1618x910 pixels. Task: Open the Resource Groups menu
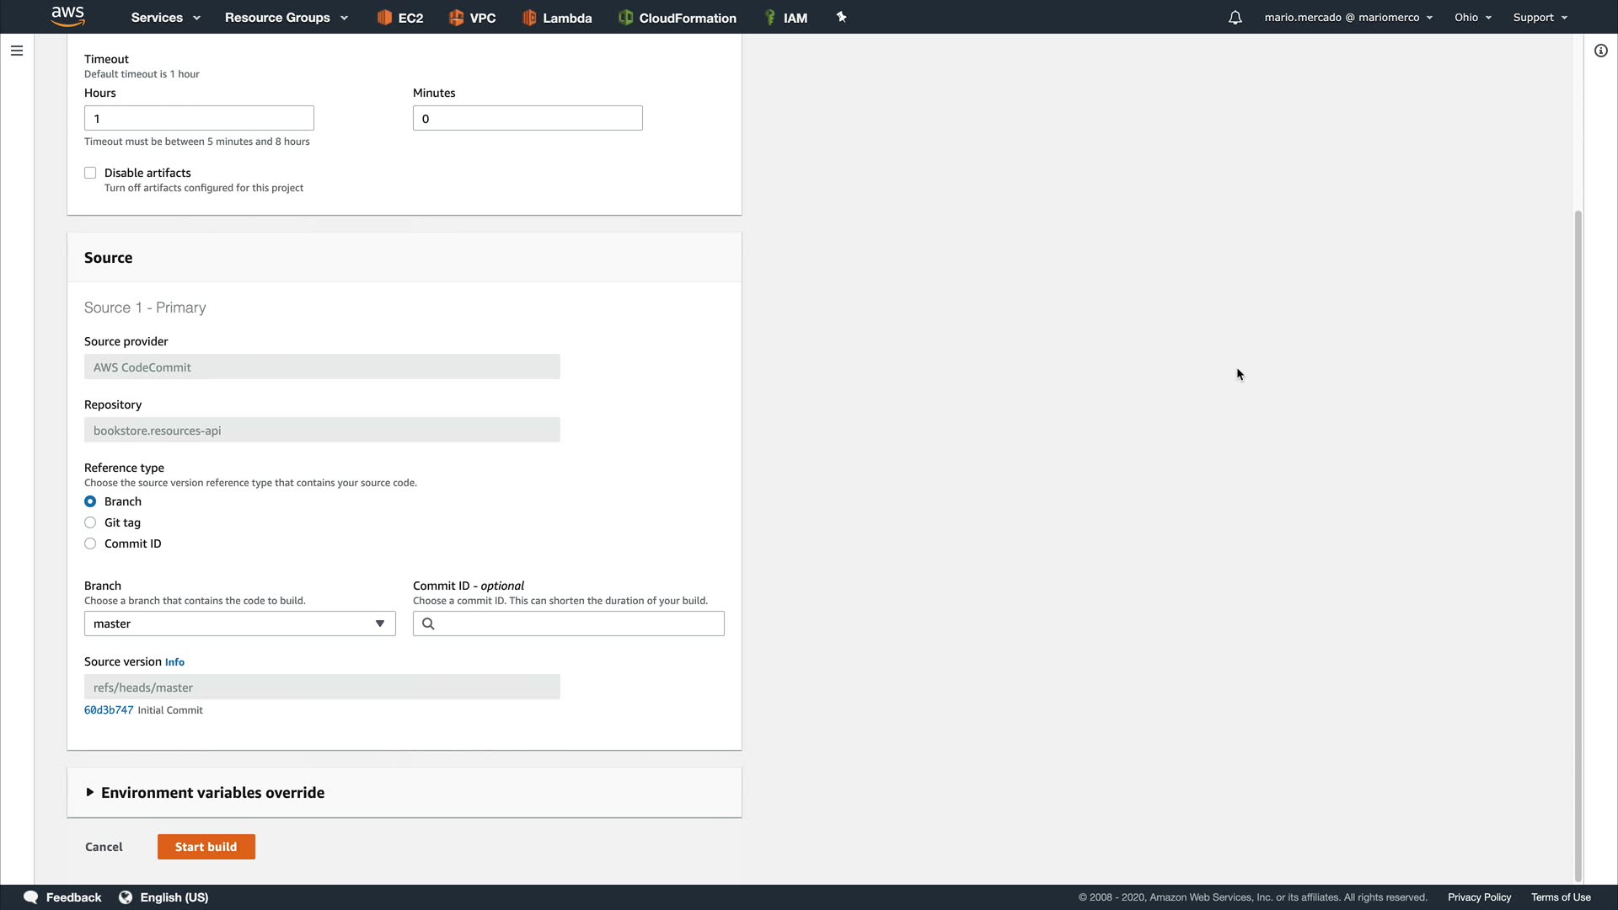coord(286,18)
